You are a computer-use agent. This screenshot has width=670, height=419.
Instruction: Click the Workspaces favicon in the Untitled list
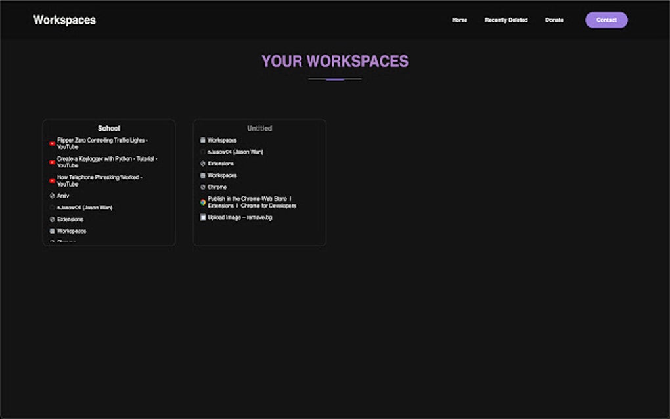pyautogui.click(x=202, y=140)
